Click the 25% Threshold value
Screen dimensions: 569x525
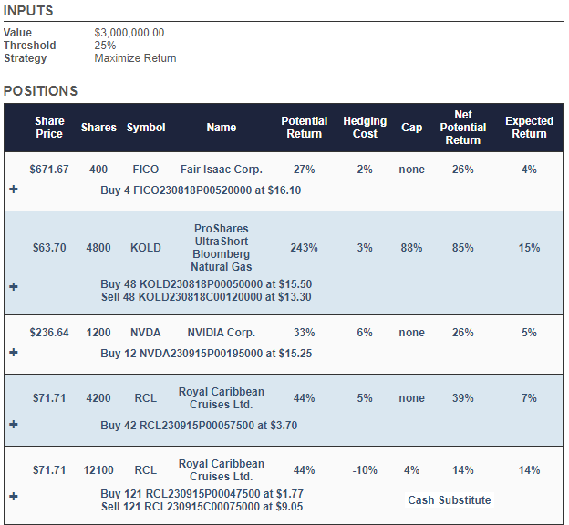click(105, 46)
